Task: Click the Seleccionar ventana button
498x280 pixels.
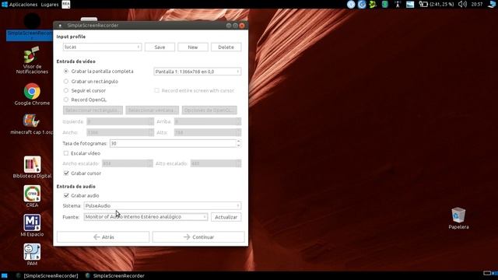Action: (153, 110)
